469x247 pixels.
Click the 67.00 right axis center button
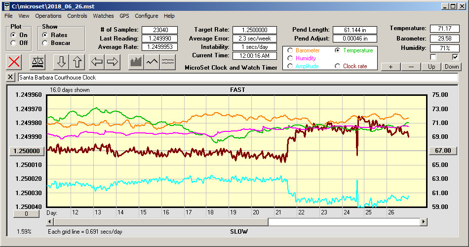[x=443, y=151]
